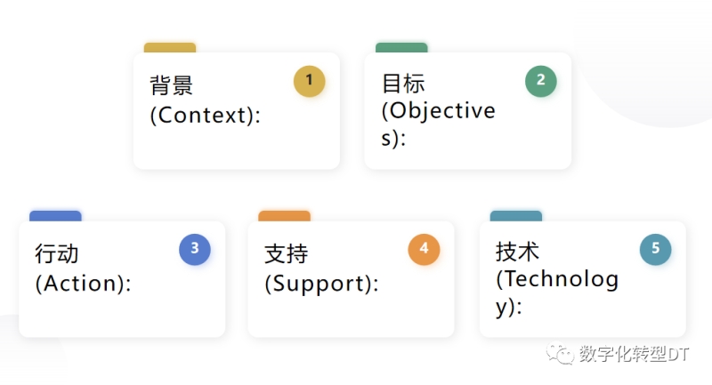Click the green tab above the Objectives card
The height and width of the screenshot is (385, 712).
(x=401, y=47)
